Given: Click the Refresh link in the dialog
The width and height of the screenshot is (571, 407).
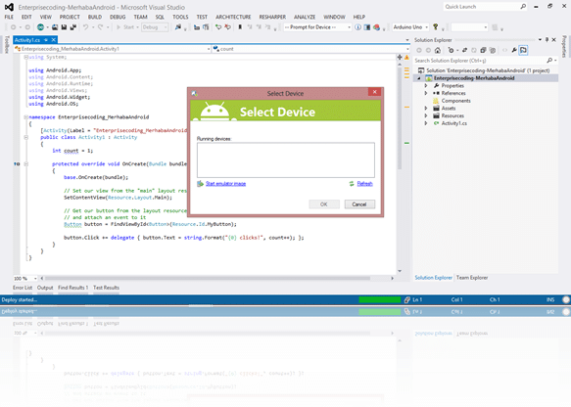Looking at the screenshot, I should (x=364, y=184).
